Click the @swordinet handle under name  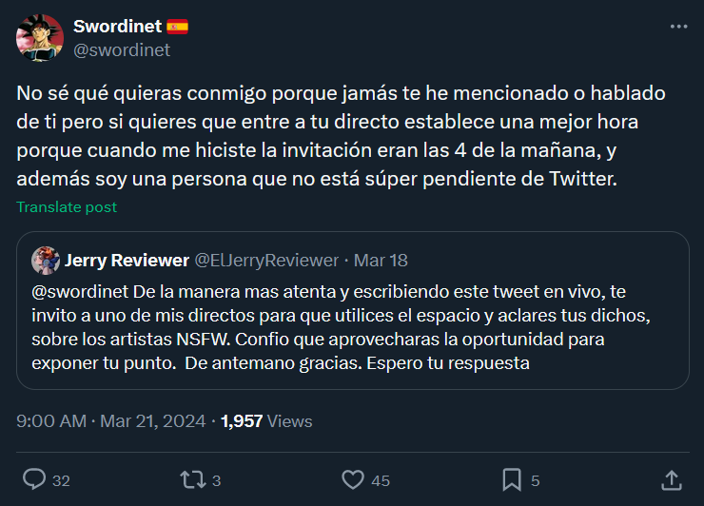[121, 49]
